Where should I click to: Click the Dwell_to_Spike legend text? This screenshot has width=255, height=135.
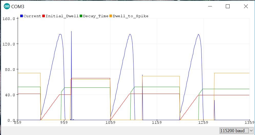(130, 16)
